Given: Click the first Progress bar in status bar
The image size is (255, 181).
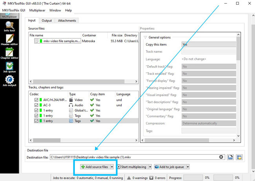Looking at the screenshot, I should 193,178.
